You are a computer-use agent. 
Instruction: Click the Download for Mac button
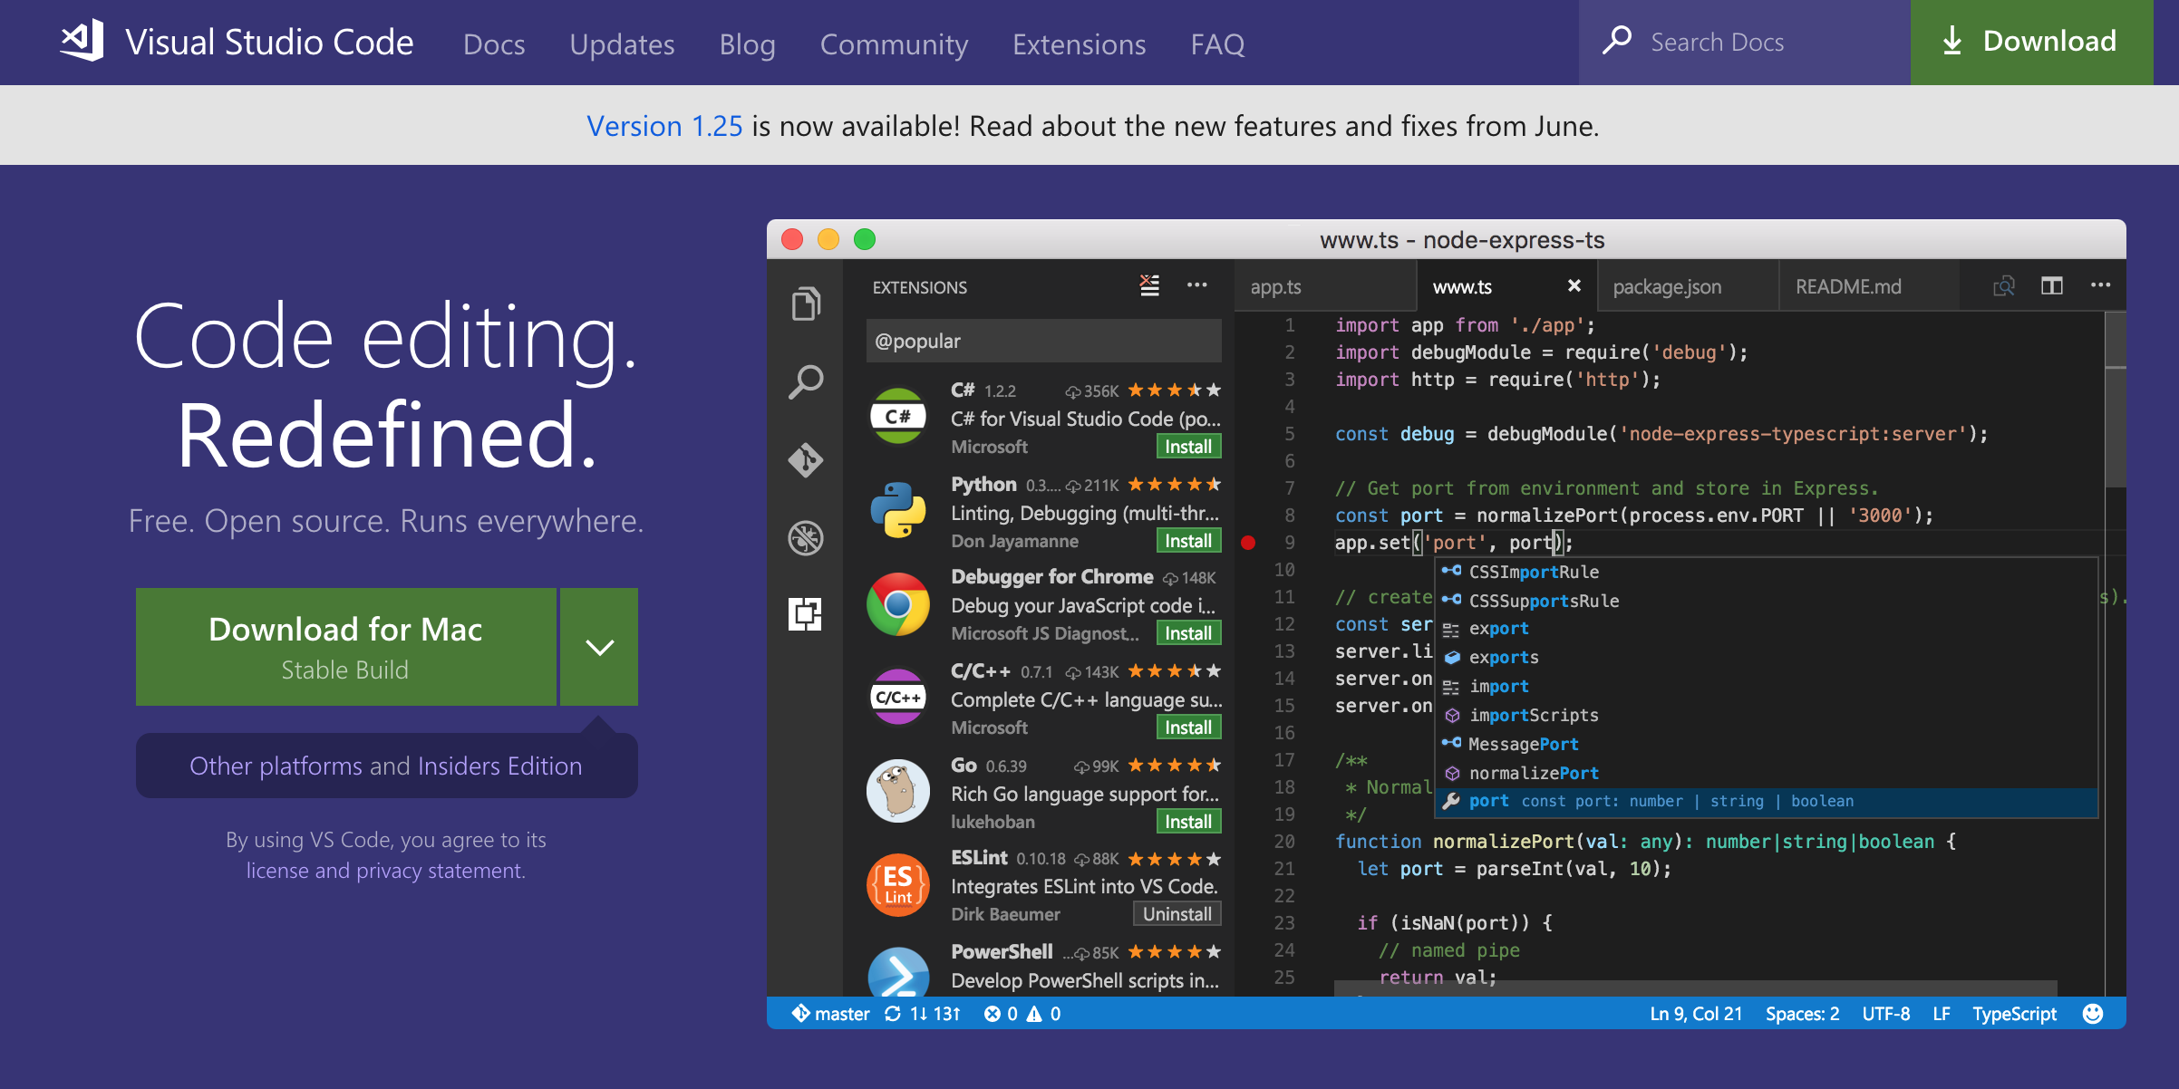[345, 647]
